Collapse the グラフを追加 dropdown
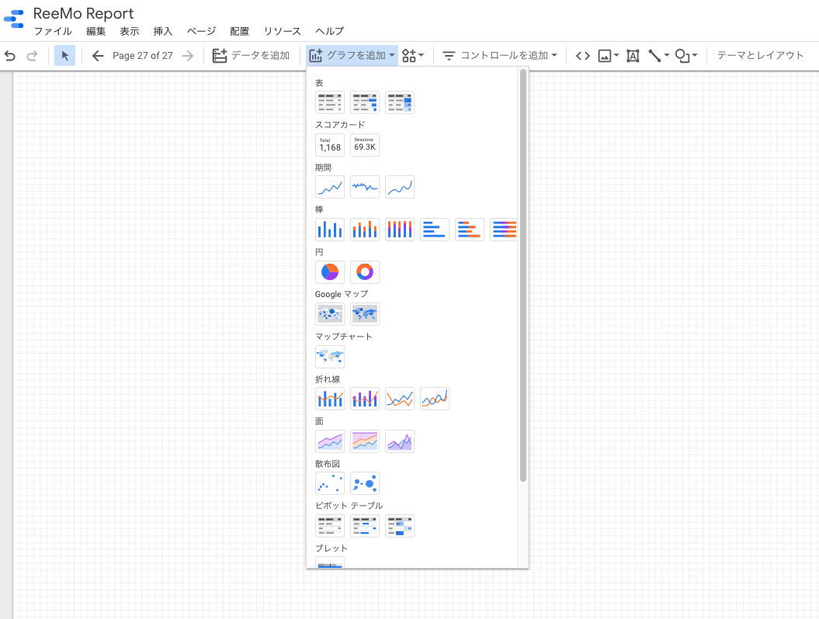The image size is (819, 619). tap(352, 56)
